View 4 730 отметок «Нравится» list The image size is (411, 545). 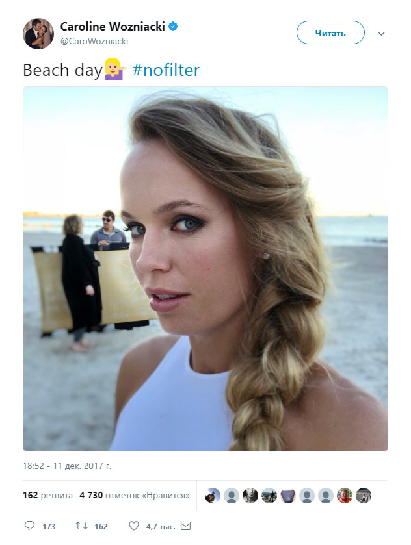point(135,495)
